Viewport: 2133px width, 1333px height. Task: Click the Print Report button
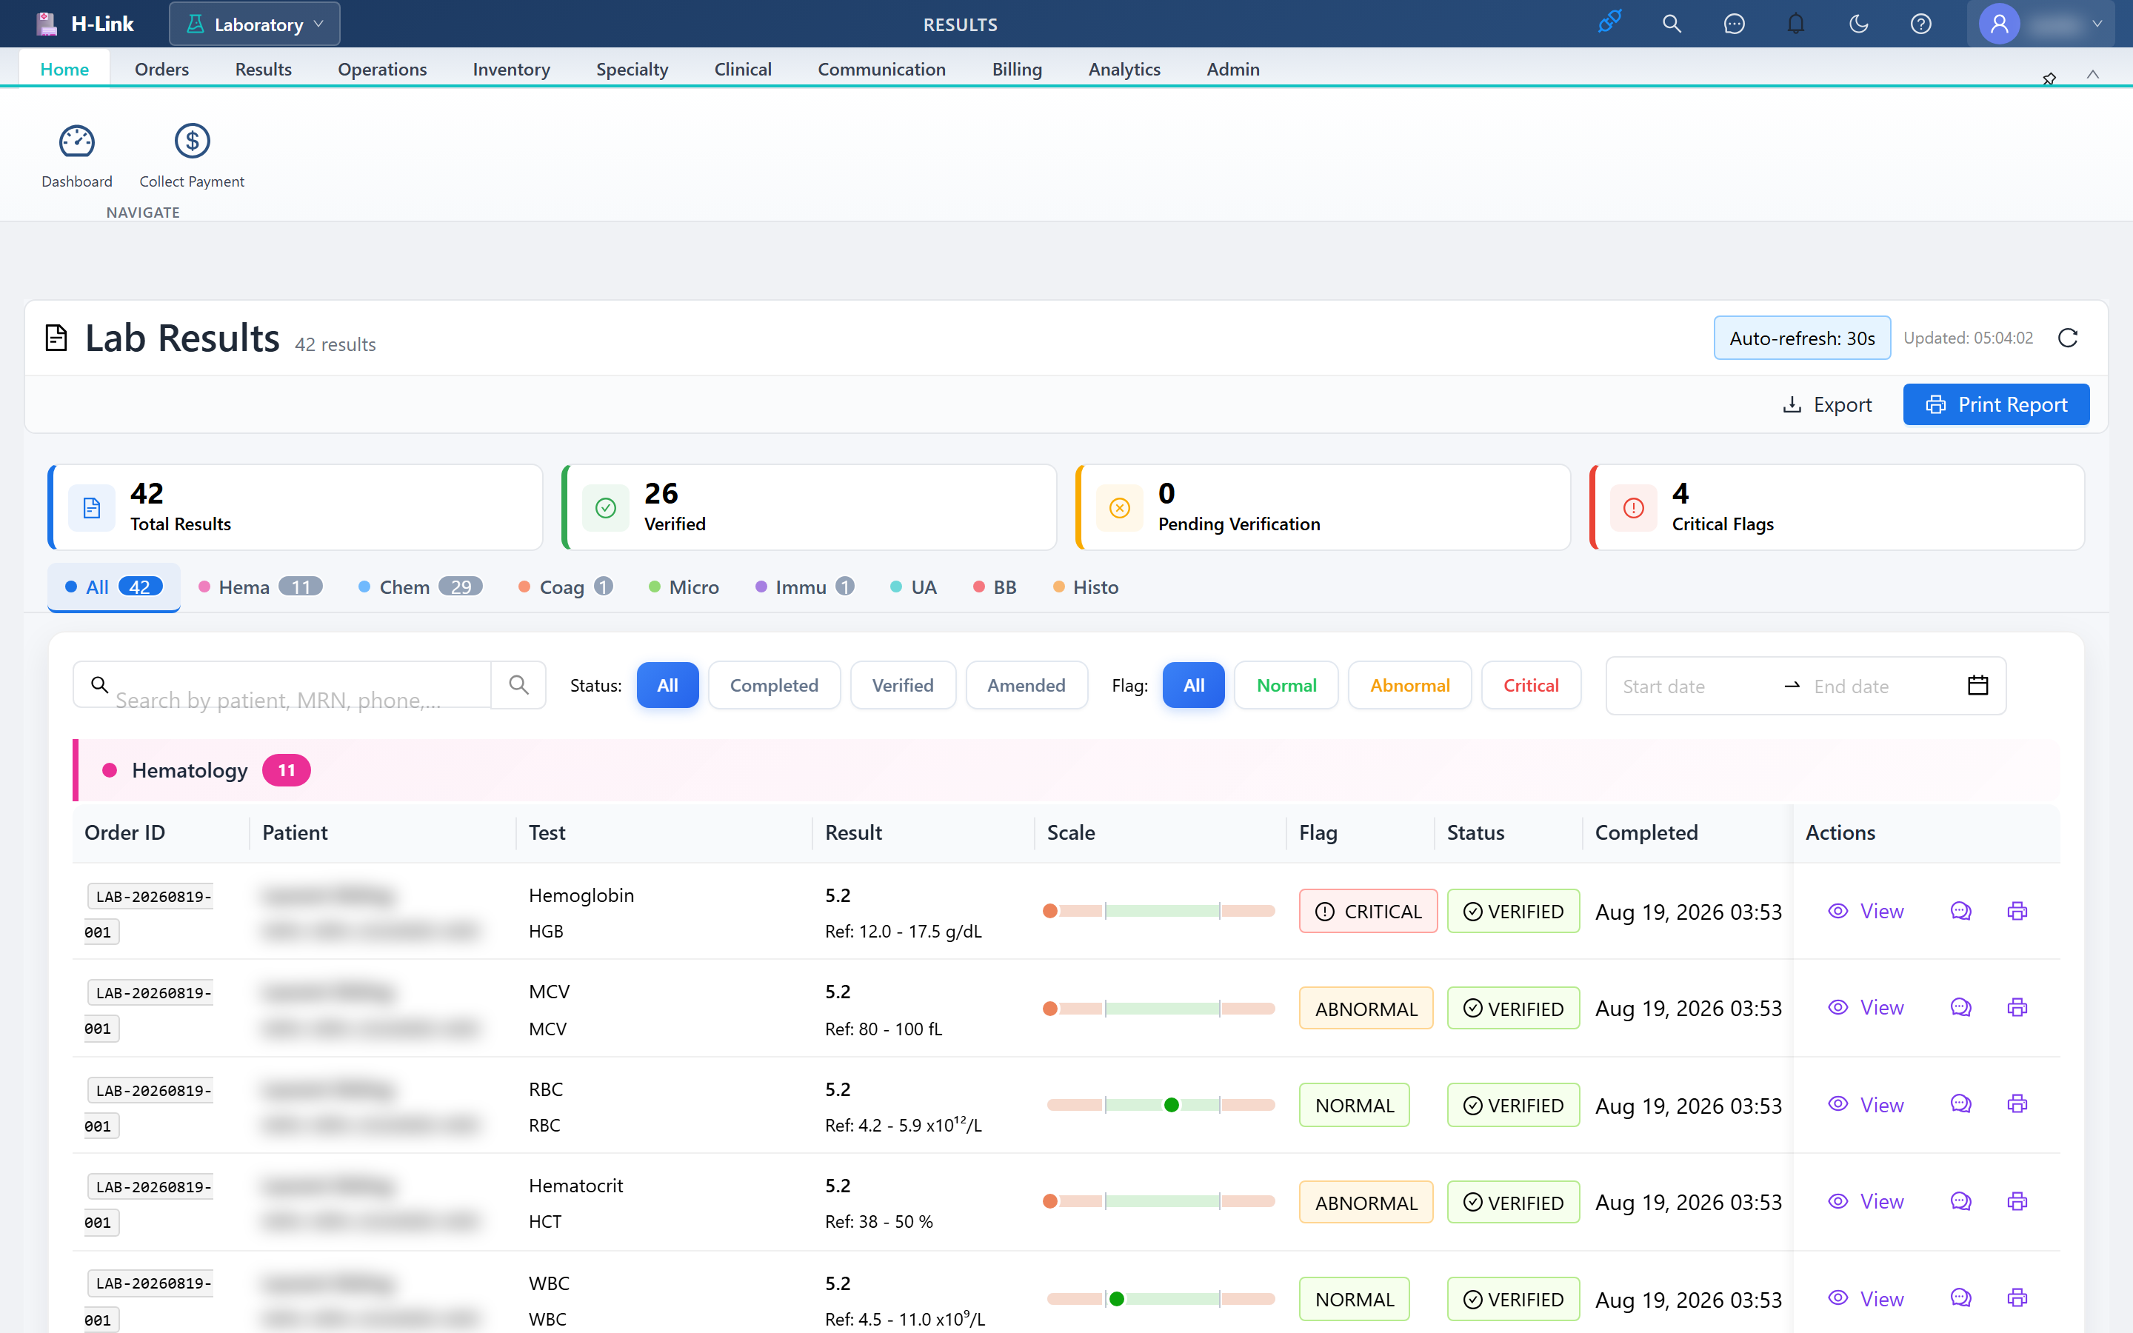point(1995,404)
